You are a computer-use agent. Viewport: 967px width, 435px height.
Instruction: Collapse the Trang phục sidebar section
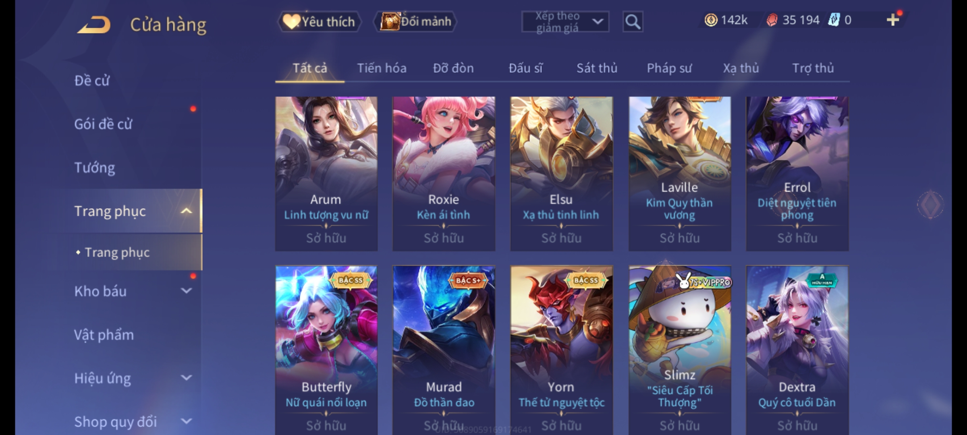186,211
